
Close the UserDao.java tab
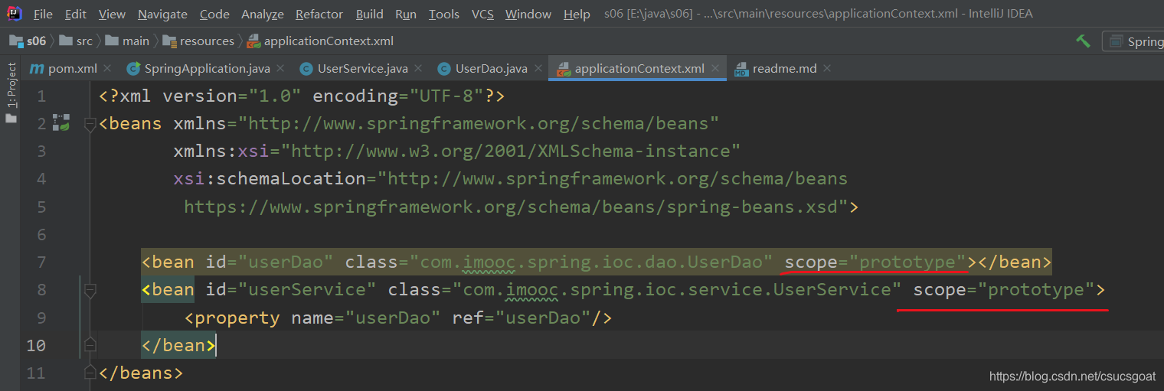tap(538, 68)
